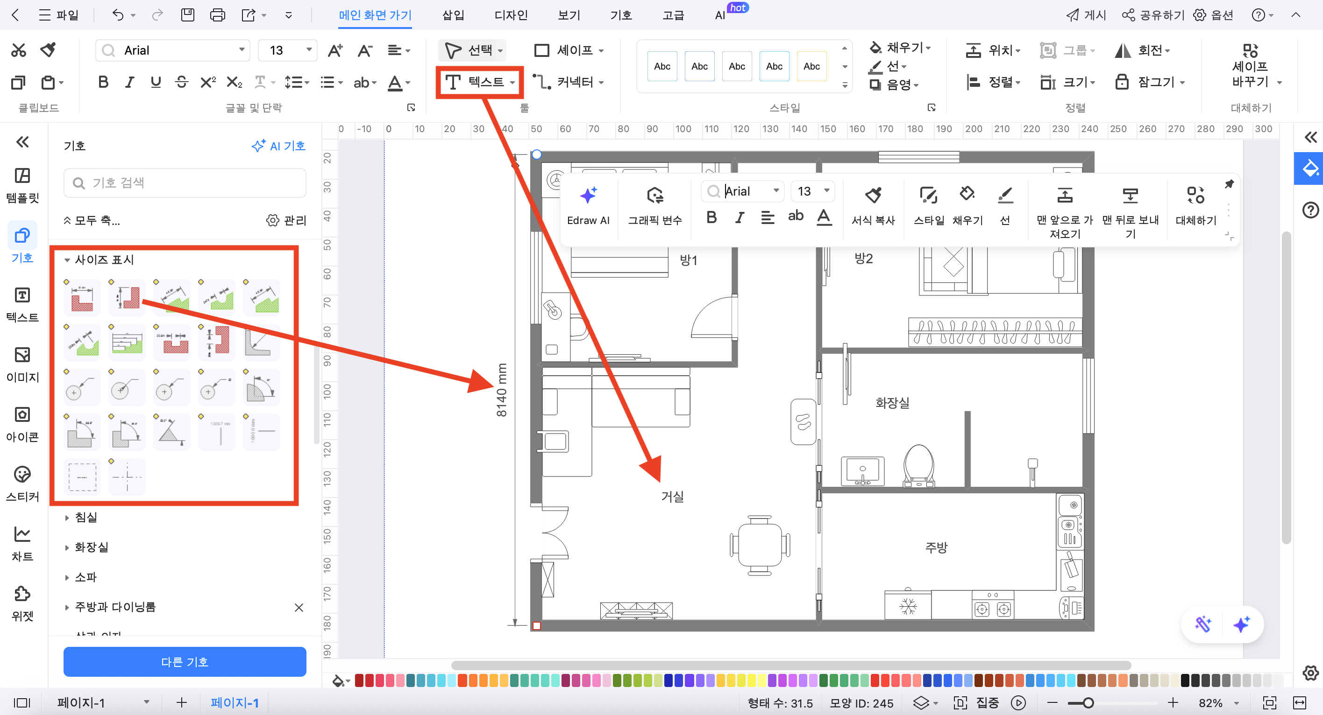Collapse the left panel with double chevron
Image resolution: width=1323 pixels, height=715 pixels.
tap(22, 142)
